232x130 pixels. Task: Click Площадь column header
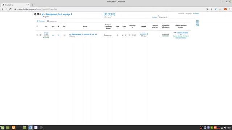[x=132, y=26]
